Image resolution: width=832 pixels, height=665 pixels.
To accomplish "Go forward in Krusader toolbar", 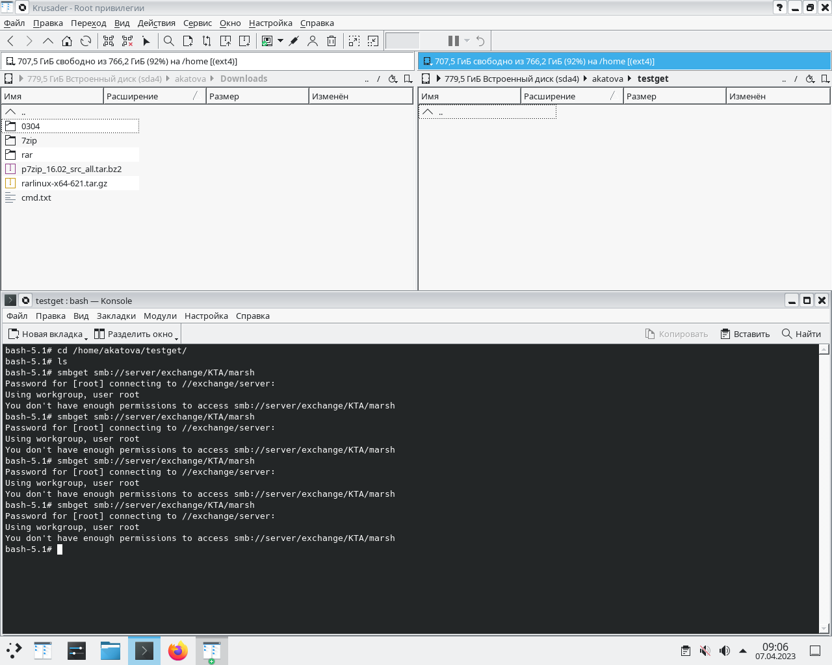I will [x=29, y=41].
